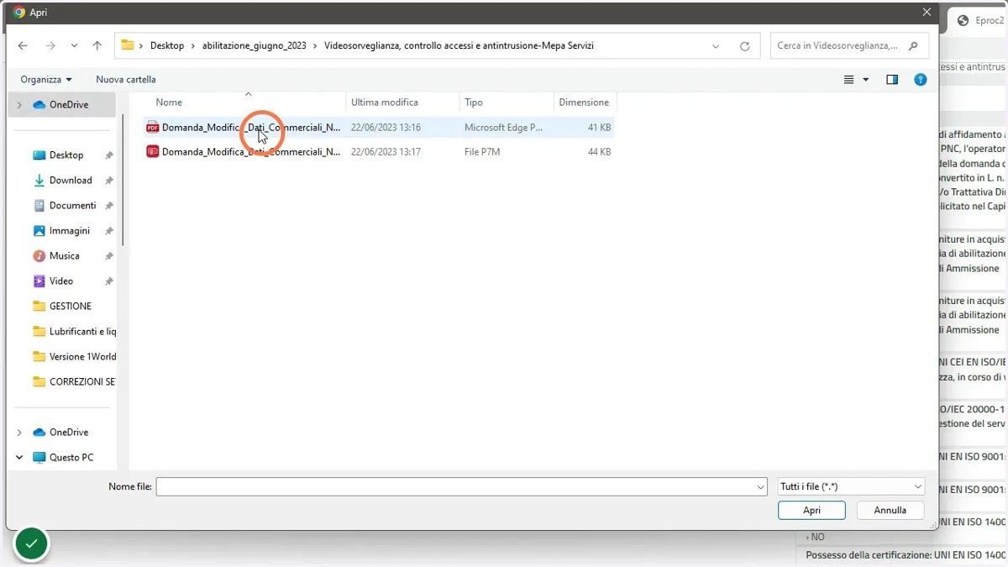Open Desktop in quick access sidebar
This screenshot has height=567, width=1008.
(x=66, y=155)
